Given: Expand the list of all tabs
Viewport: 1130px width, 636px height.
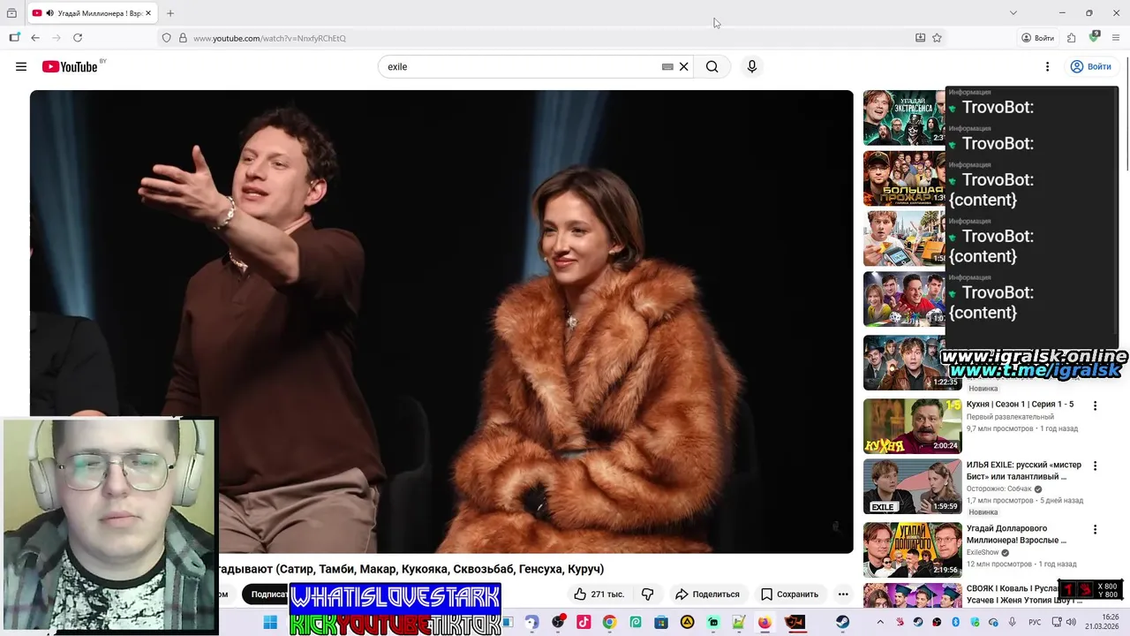Looking at the screenshot, I should 1013,13.
